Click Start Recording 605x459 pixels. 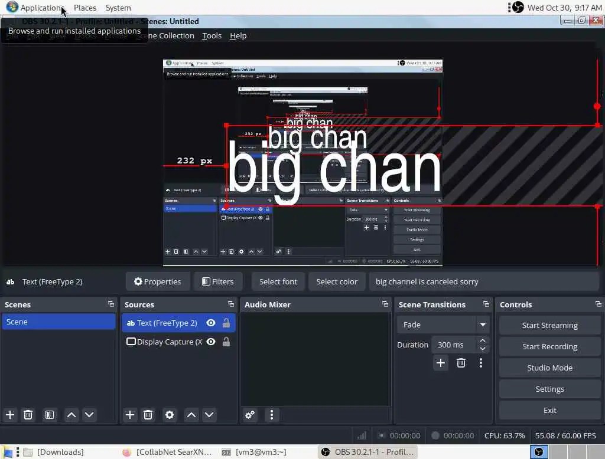[x=550, y=346]
